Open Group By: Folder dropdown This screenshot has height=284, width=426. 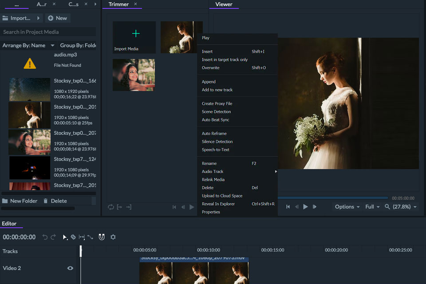tap(78, 45)
